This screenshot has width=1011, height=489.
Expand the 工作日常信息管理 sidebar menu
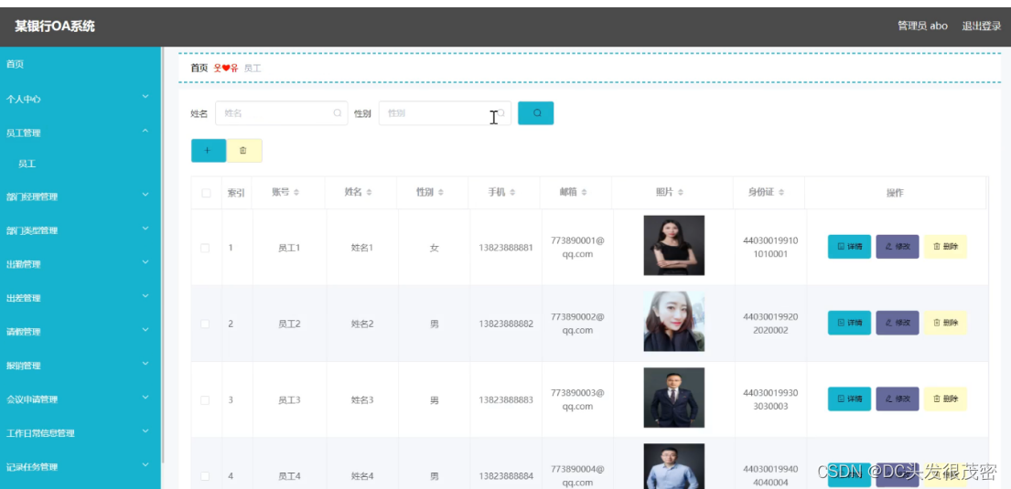[80, 433]
